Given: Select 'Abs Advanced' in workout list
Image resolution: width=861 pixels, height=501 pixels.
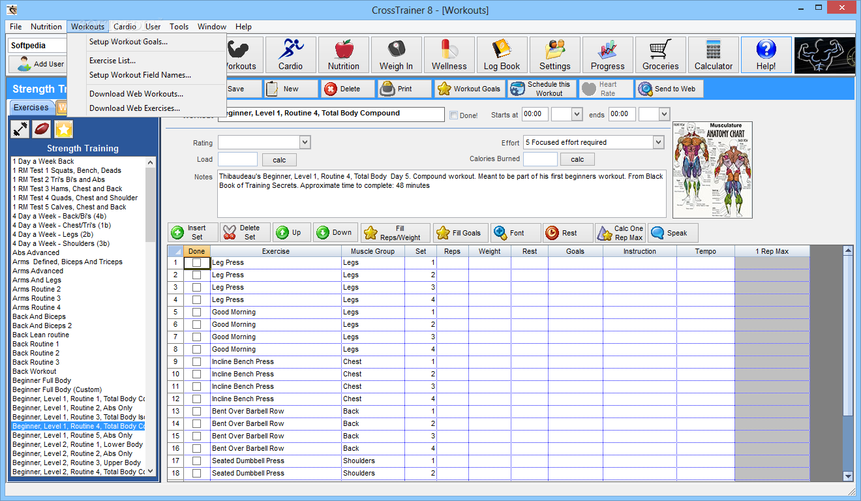Looking at the screenshot, I should click(36, 252).
